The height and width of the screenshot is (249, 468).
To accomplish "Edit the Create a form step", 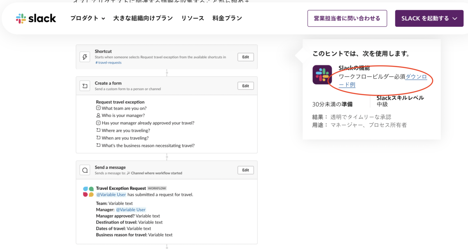I will pyautogui.click(x=246, y=86).
